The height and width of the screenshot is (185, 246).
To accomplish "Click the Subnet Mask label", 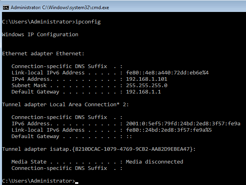I will (x=29, y=85).
